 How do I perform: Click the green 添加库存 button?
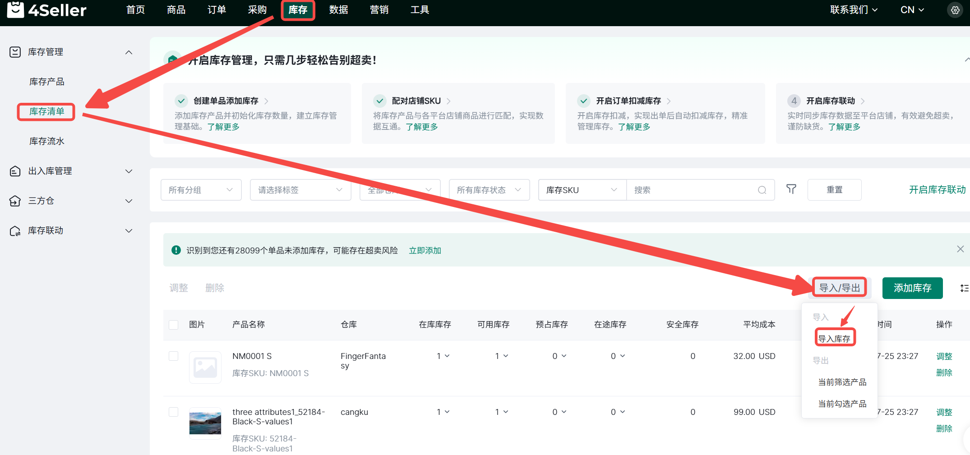pyautogui.click(x=912, y=288)
